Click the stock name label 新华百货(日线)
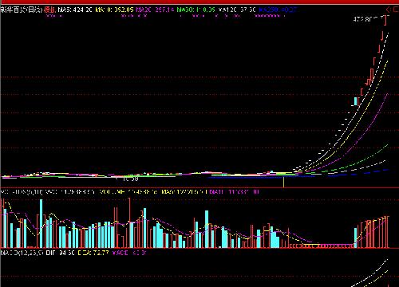The width and height of the screenshot is (399, 287). (22, 10)
